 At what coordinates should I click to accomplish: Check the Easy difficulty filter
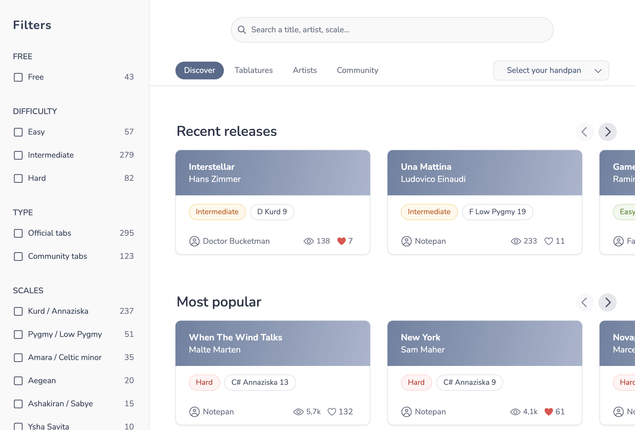(x=18, y=132)
